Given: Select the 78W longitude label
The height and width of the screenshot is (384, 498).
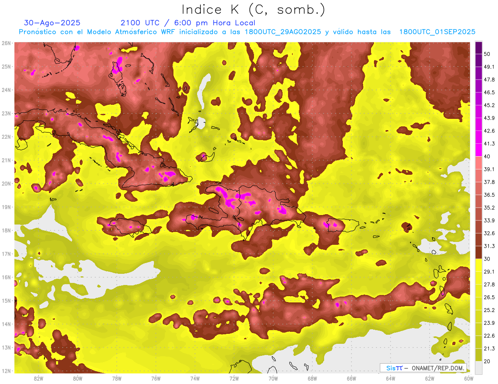Looking at the screenshot, I should pyautogui.click(x=117, y=378).
